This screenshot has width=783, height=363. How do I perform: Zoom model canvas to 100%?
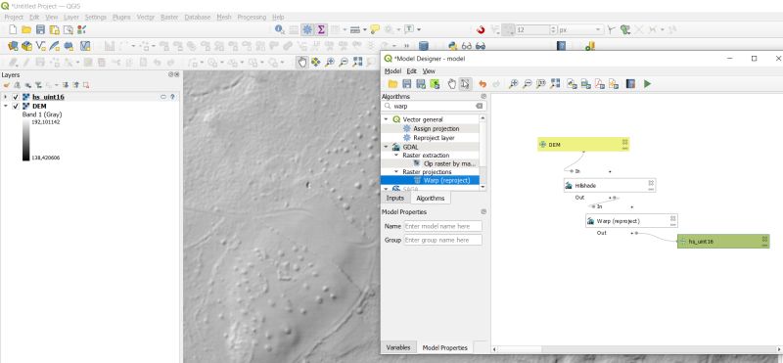541,84
